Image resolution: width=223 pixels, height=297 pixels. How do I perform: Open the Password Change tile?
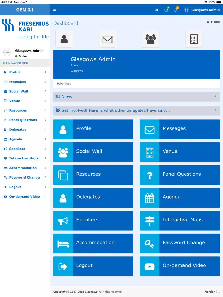point(180,243)
